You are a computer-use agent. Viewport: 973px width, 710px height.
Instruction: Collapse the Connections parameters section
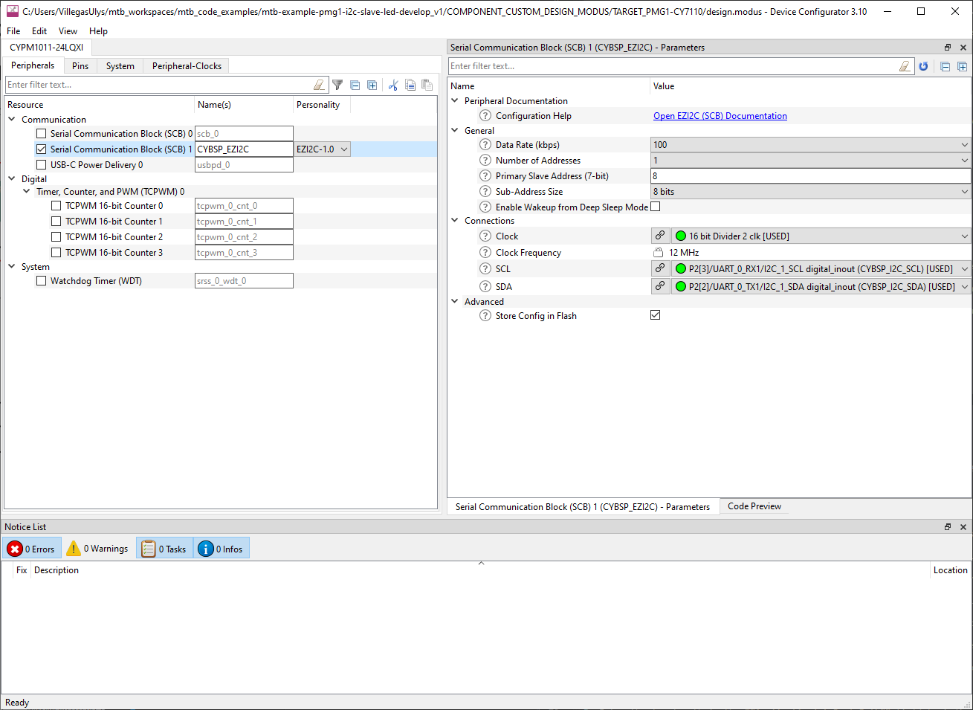(x=455, y=220)
